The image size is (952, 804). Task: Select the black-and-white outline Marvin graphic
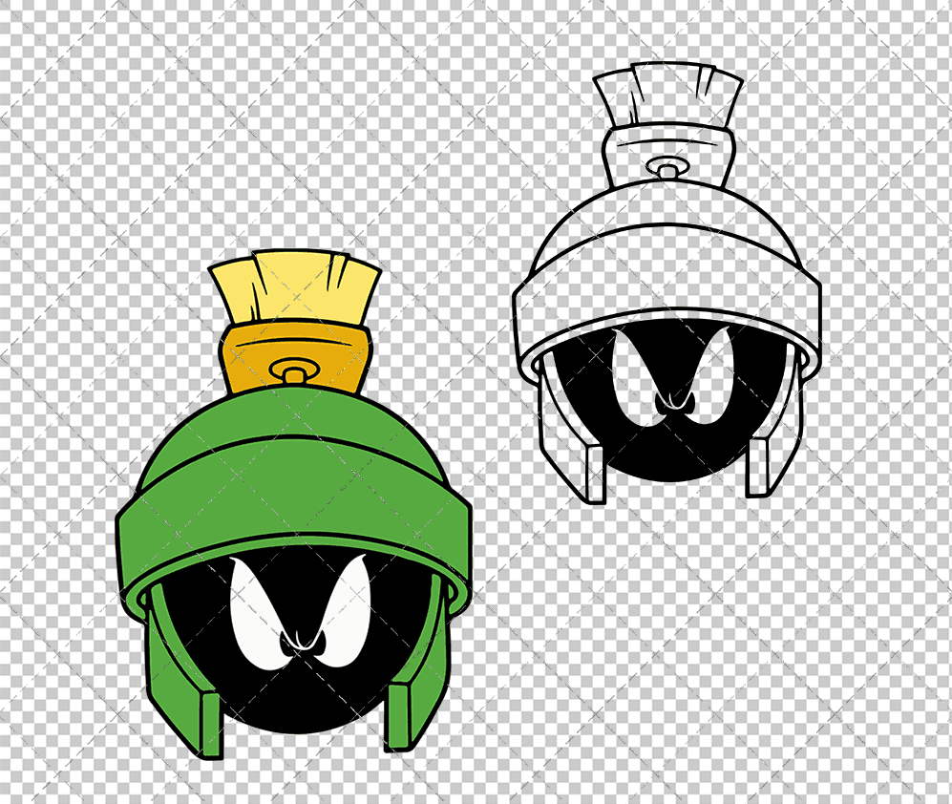click(666, 283)
